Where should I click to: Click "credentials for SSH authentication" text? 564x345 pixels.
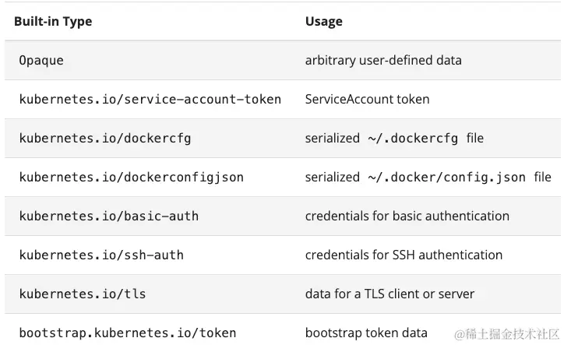click(x=404, y=255)
